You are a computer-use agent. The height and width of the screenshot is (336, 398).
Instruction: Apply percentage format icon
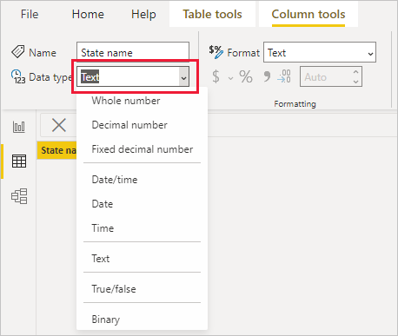click(246, 77)
